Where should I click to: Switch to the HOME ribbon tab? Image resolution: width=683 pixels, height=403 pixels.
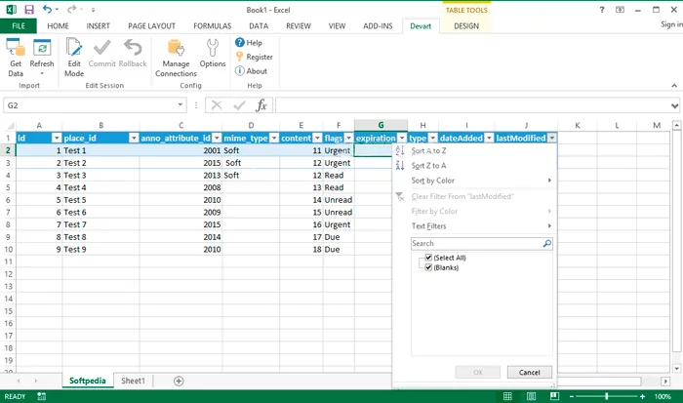click(58, 26)
